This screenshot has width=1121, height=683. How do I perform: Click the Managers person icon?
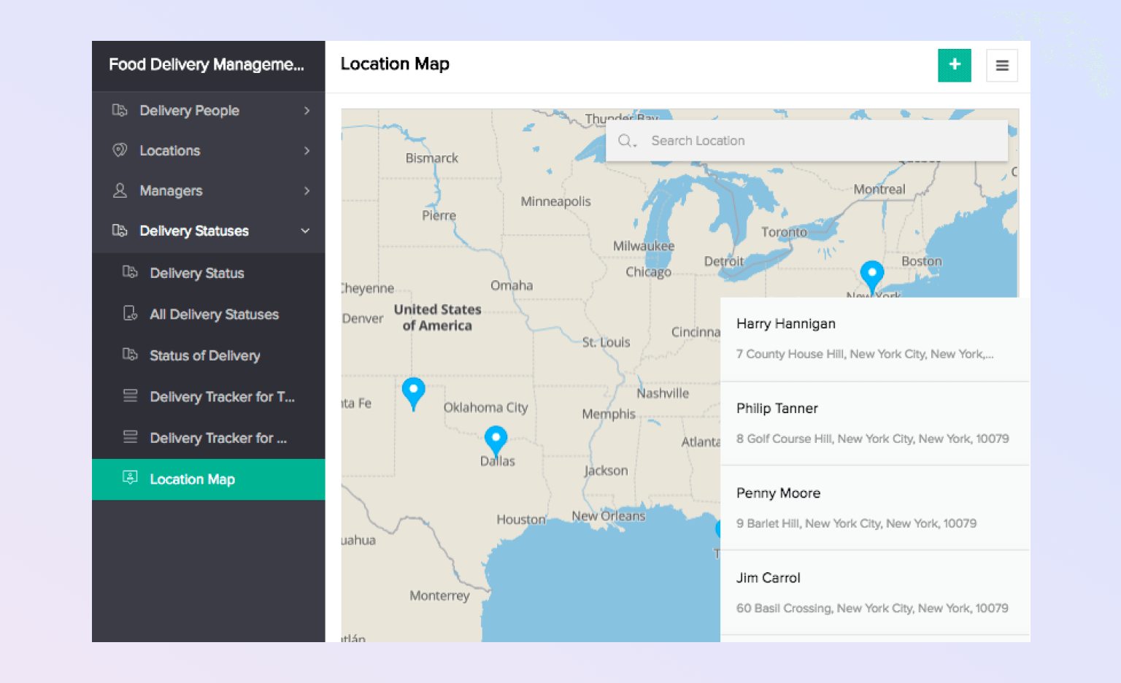pyautogui.click(x=120, y=190)
